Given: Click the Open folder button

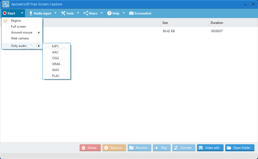Looking at the screenshot, I should point(240,148).
